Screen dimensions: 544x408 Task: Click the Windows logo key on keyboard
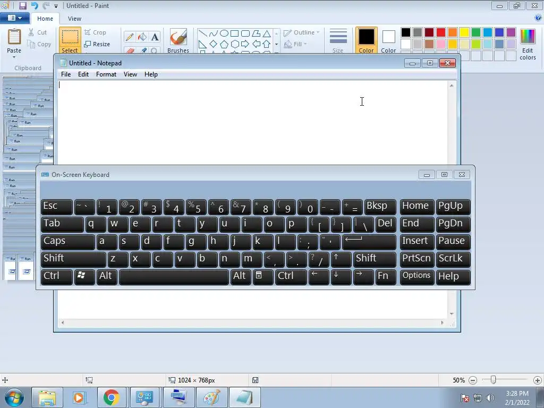point(84,277)
